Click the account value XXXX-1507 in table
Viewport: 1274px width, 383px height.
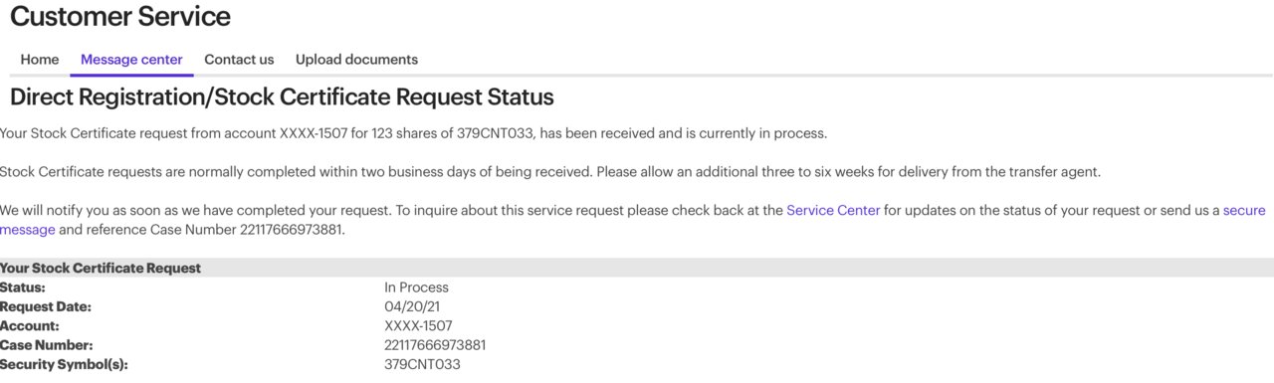(418, 325)
